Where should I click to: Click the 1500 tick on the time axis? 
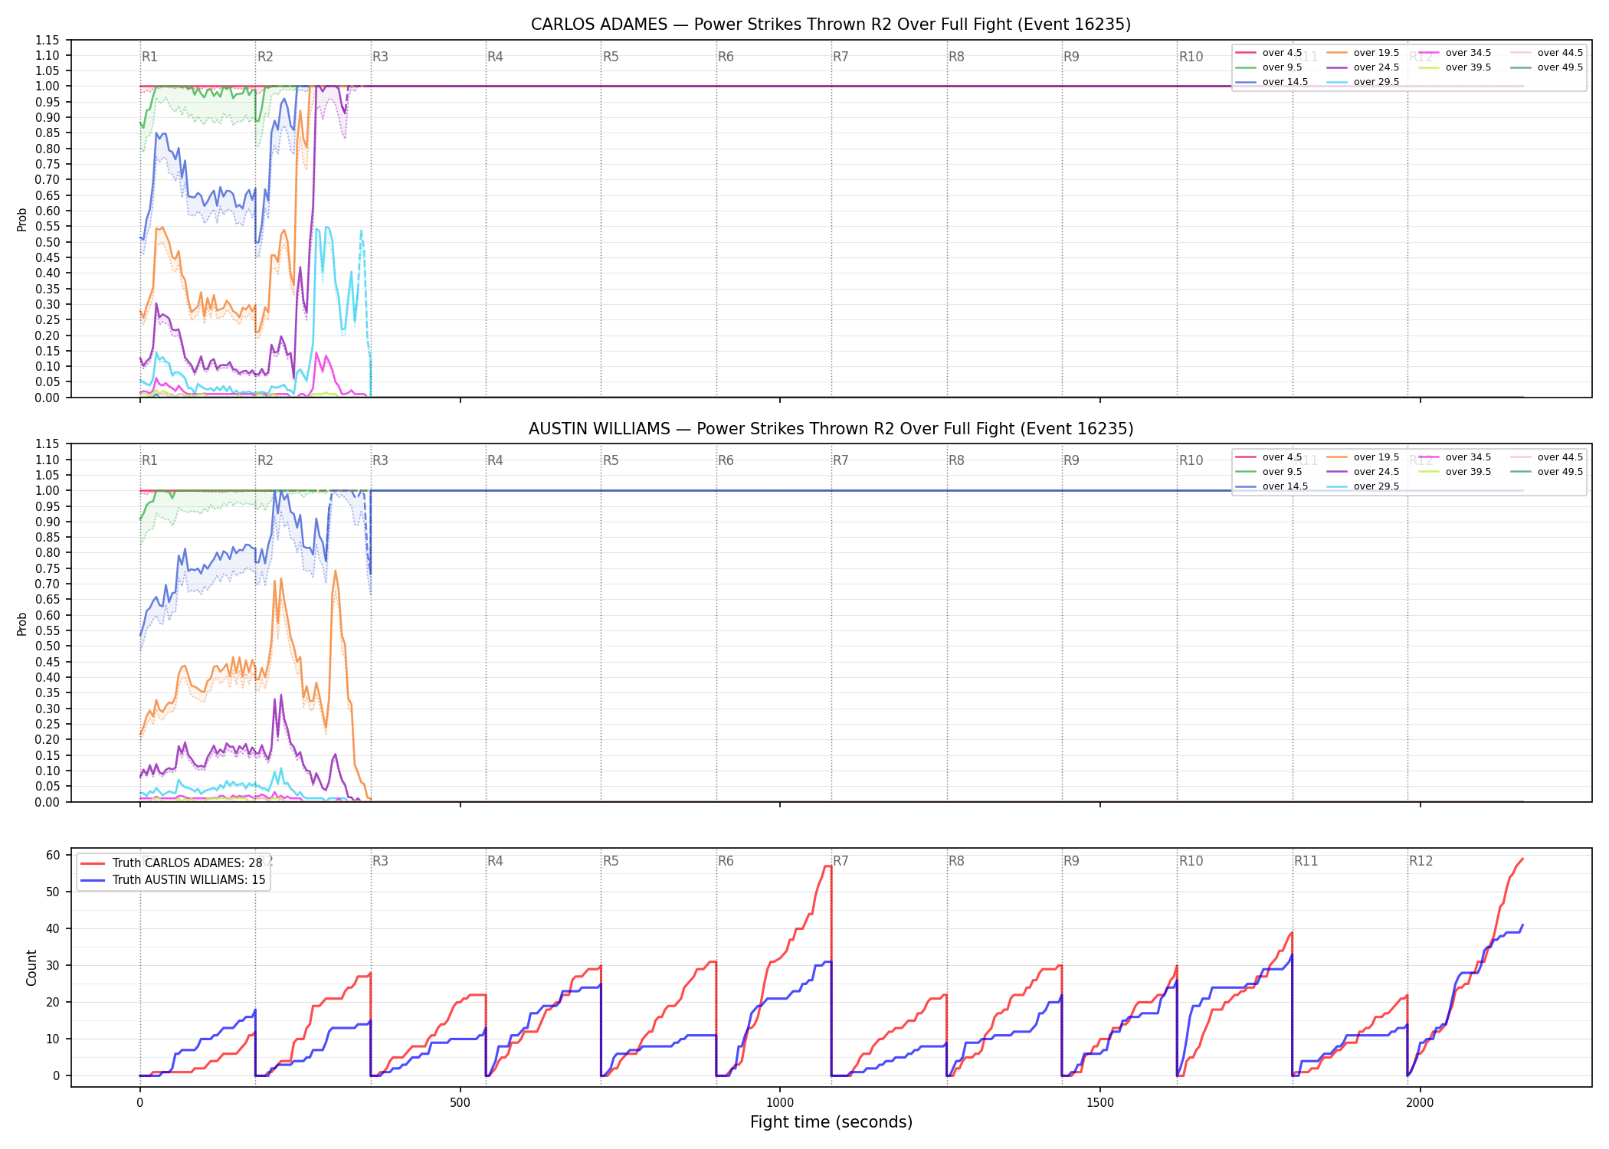click(1100, 1103)
